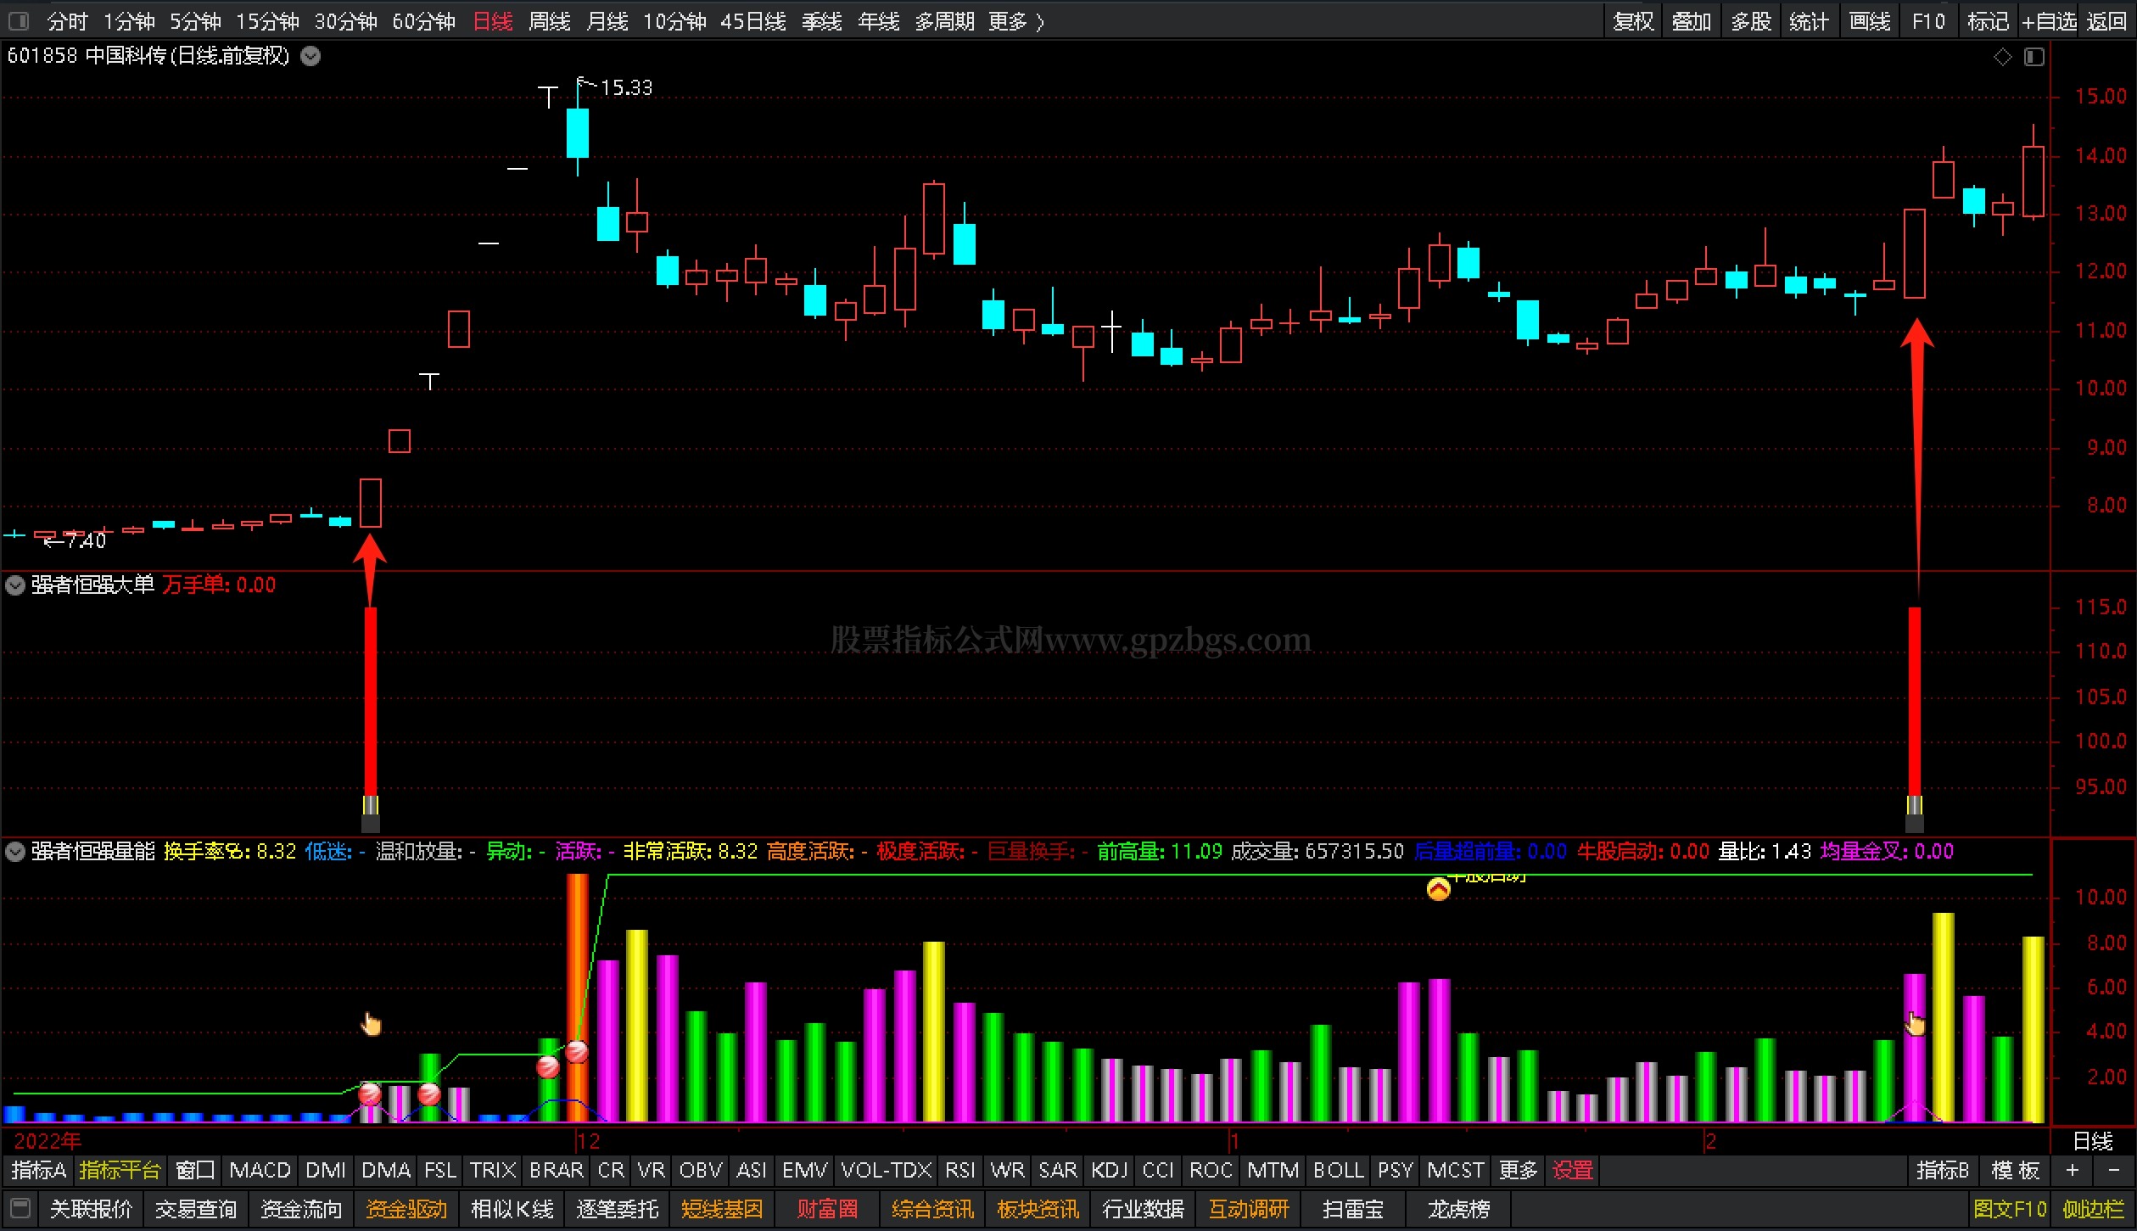Click the 复权 button
Image resolution: width=2137 pixels, height=1231 pixels.
tap(1633, 21)
